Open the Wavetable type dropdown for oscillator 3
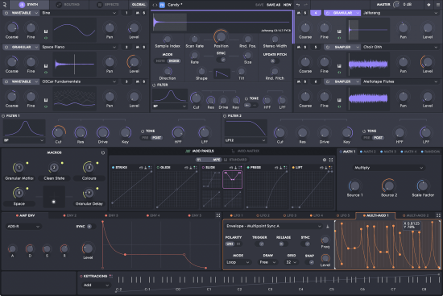The width and height of the screenshot is (443, 296). [22, 81]
